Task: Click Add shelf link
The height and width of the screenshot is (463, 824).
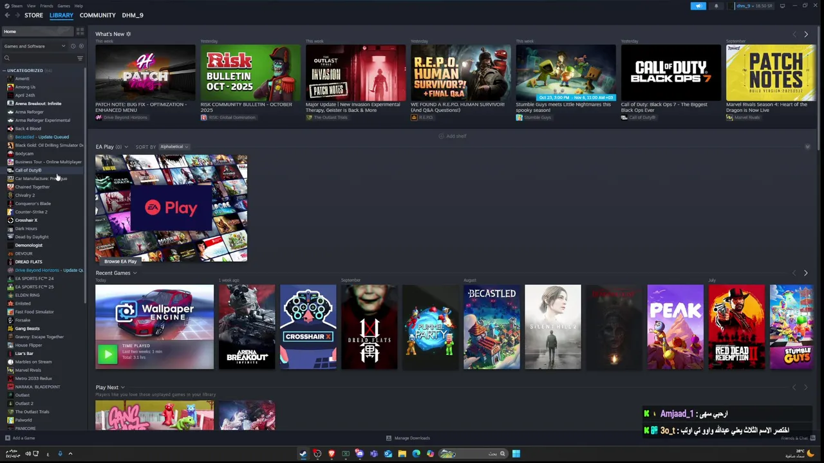Action: coord(453,136)
